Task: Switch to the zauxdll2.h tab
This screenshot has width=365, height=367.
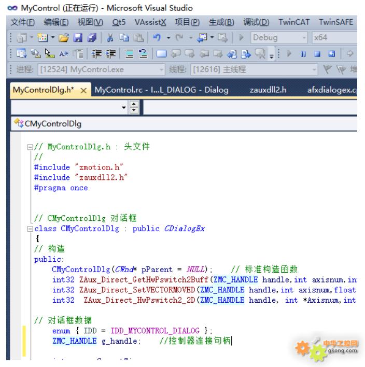Action: pyautogui.click(x=268, y=90)
